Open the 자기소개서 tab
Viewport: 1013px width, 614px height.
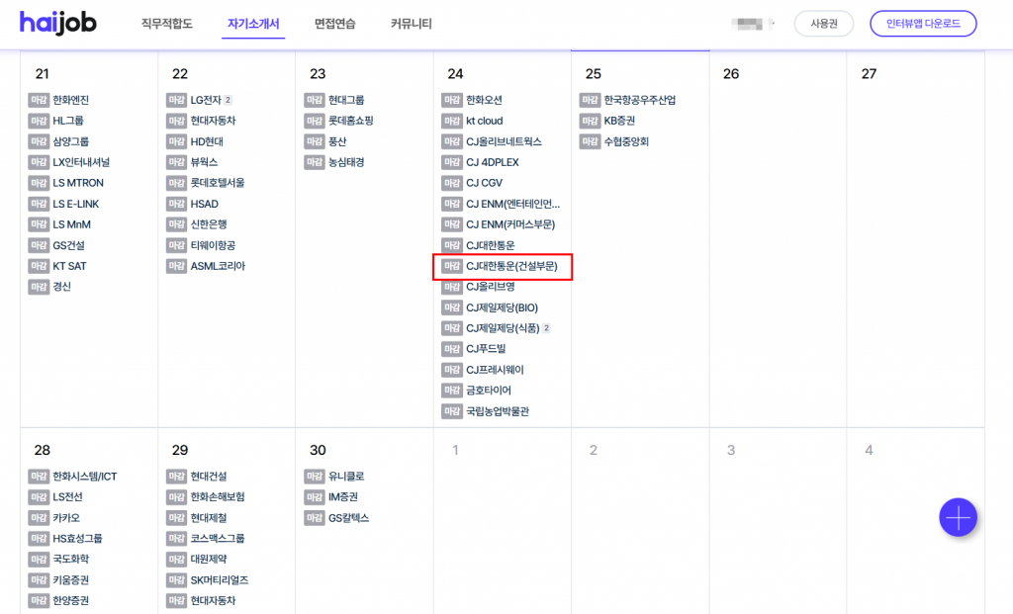pyautogui.click(x=253, y=24)
